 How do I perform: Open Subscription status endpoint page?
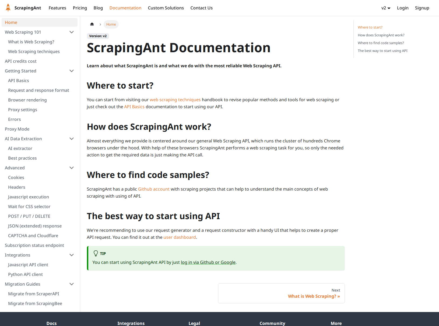pyautogui.click(x=34, y=245)
